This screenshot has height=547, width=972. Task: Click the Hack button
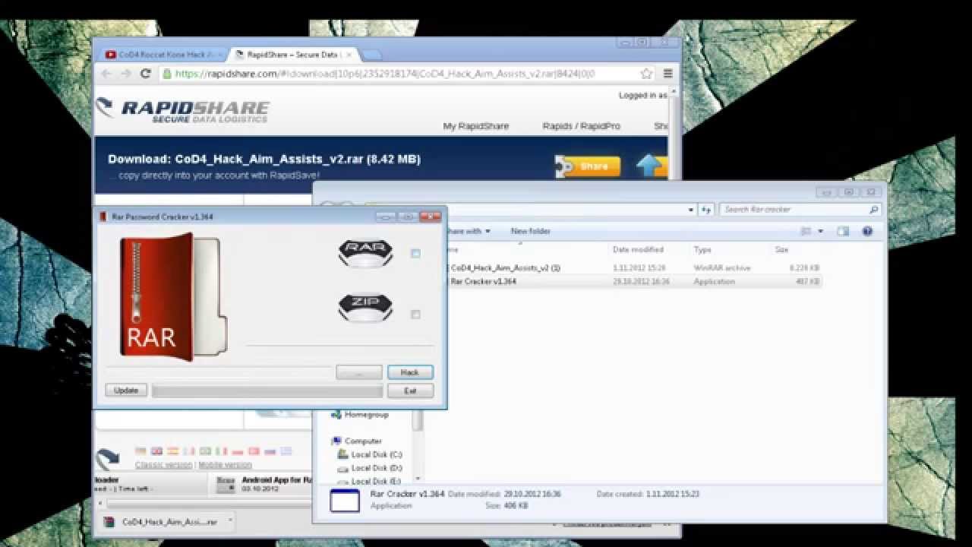point(410,372)
